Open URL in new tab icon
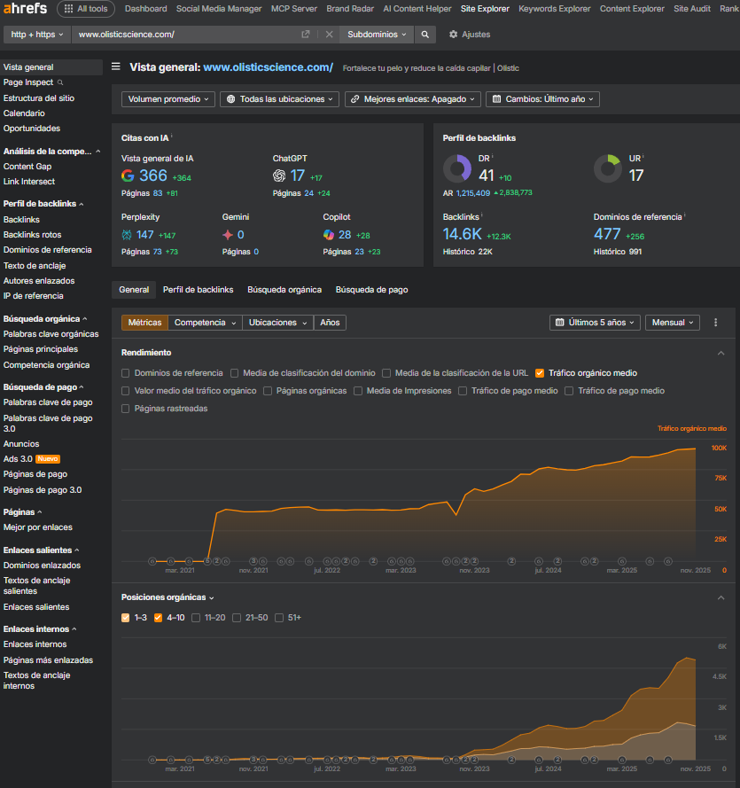 306,35
